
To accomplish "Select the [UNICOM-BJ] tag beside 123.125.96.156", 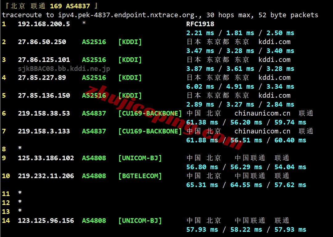I will point(140,220).
